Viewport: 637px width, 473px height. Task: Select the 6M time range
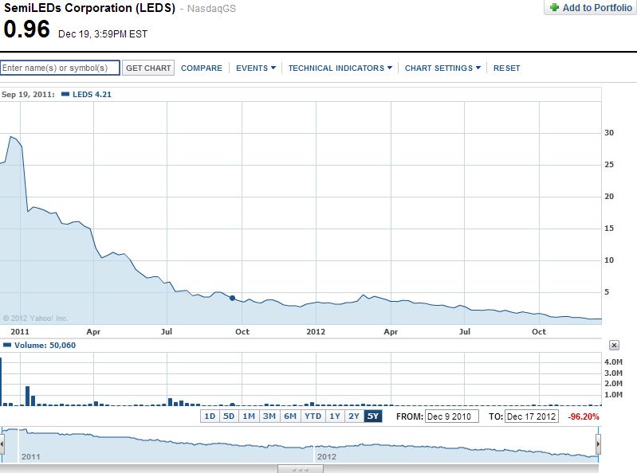(290, 416)
